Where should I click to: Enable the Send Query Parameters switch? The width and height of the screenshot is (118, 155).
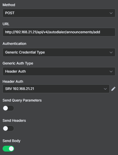point(8,108)
